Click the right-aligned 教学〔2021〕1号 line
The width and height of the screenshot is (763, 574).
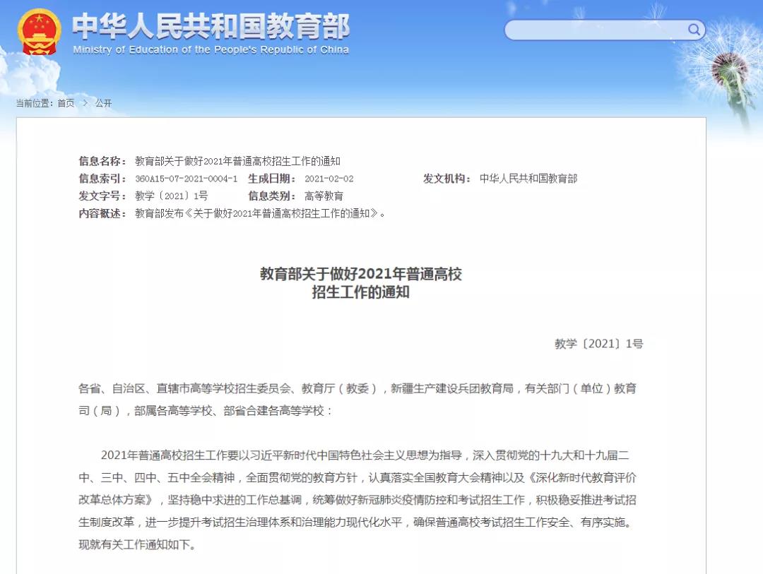click(599, 344)
